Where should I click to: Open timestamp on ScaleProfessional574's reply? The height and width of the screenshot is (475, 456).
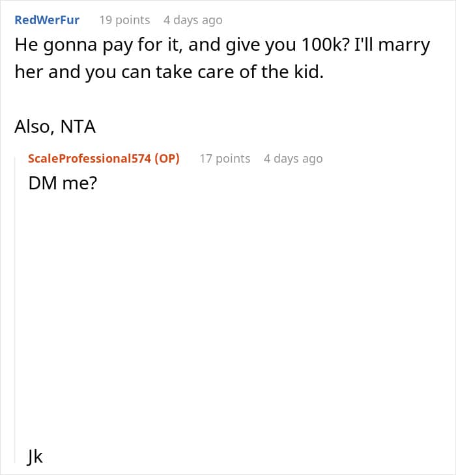click(293, 158)
